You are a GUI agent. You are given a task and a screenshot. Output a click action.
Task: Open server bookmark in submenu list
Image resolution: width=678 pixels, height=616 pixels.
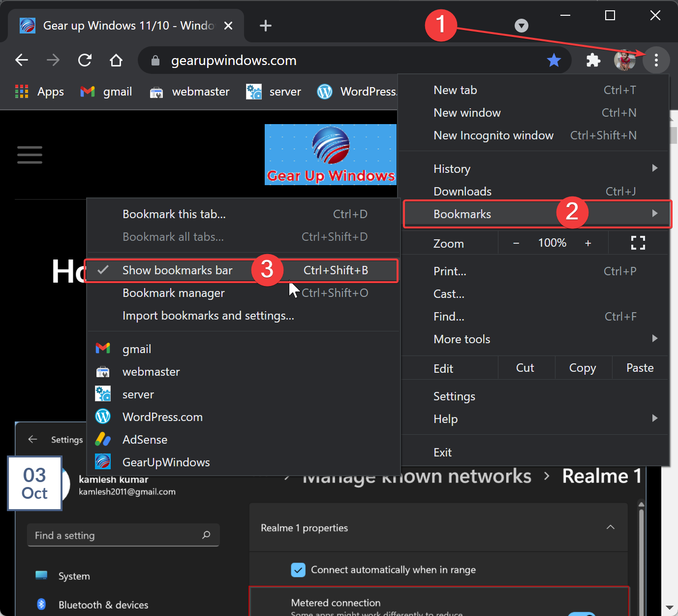[x=243, y=394]
